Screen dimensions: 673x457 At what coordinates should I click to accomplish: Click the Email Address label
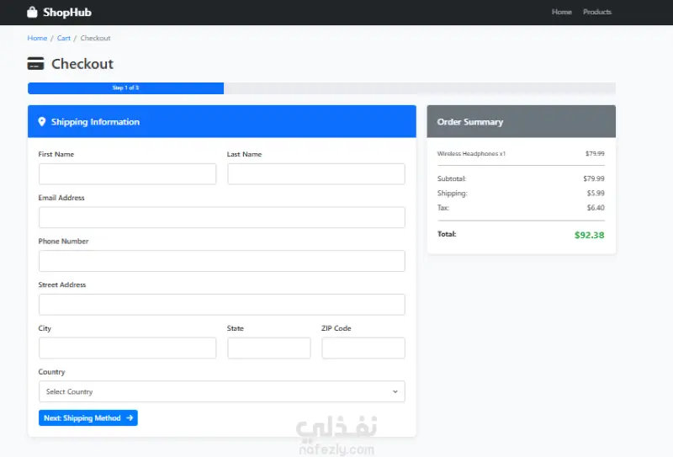pos(61,198)
